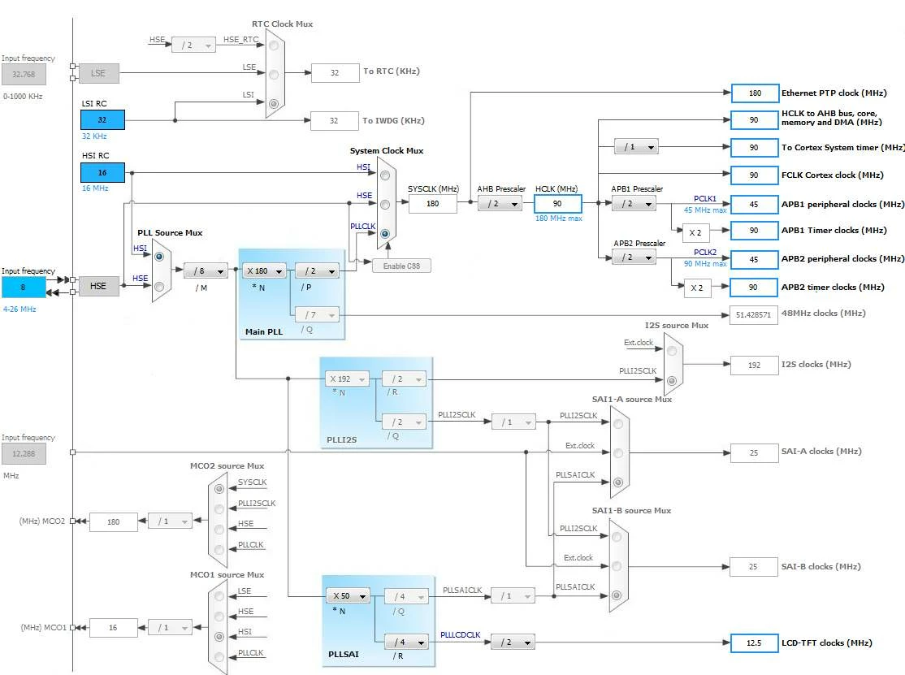
Task: Open the MCO2 /1 prescaler dropdown
Action: click(x=171, y=521)
